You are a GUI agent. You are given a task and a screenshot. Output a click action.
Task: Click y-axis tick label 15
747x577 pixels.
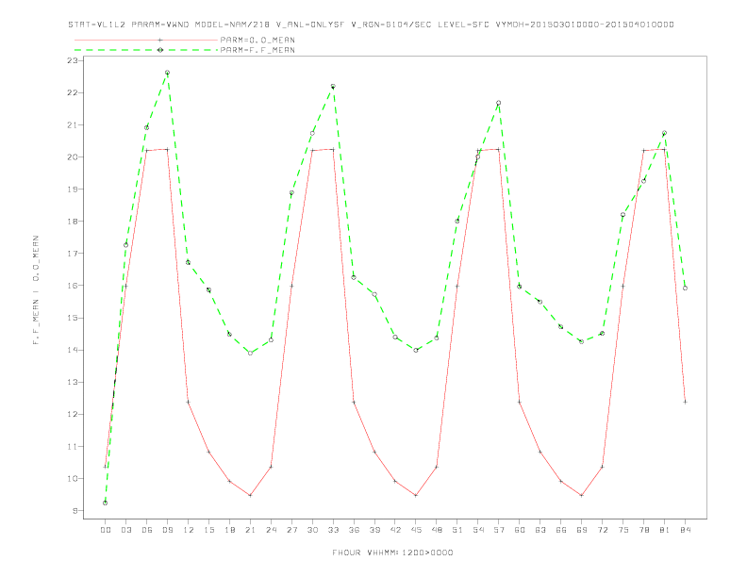(72, 318)
